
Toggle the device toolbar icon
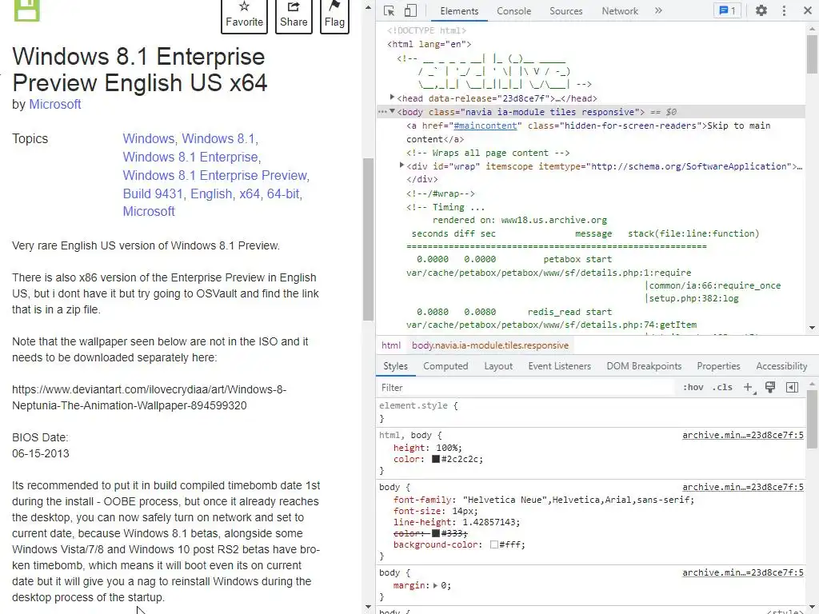pyautogui.click(x=410, y=10)
